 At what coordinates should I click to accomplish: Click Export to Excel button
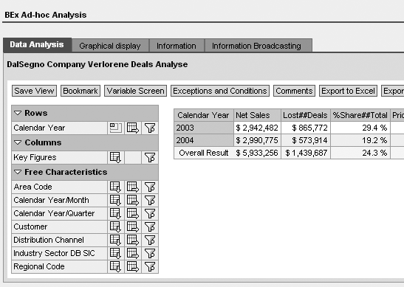[x=348, y=91]
